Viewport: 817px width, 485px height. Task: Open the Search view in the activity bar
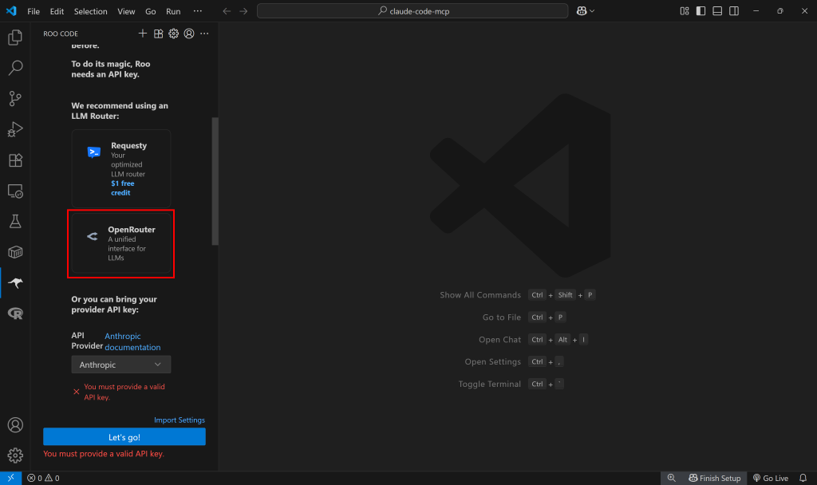14,68
